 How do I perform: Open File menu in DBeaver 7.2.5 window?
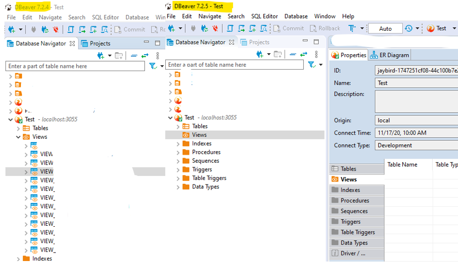click(171, 16)
